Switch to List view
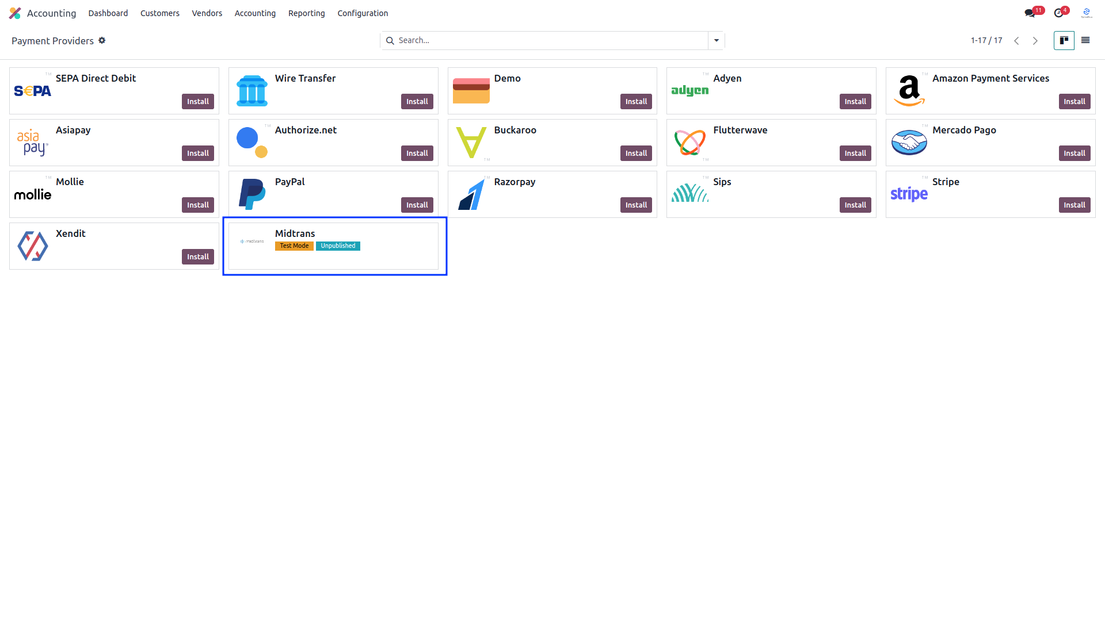The image size is (1105, 621). pos(1085,40)
